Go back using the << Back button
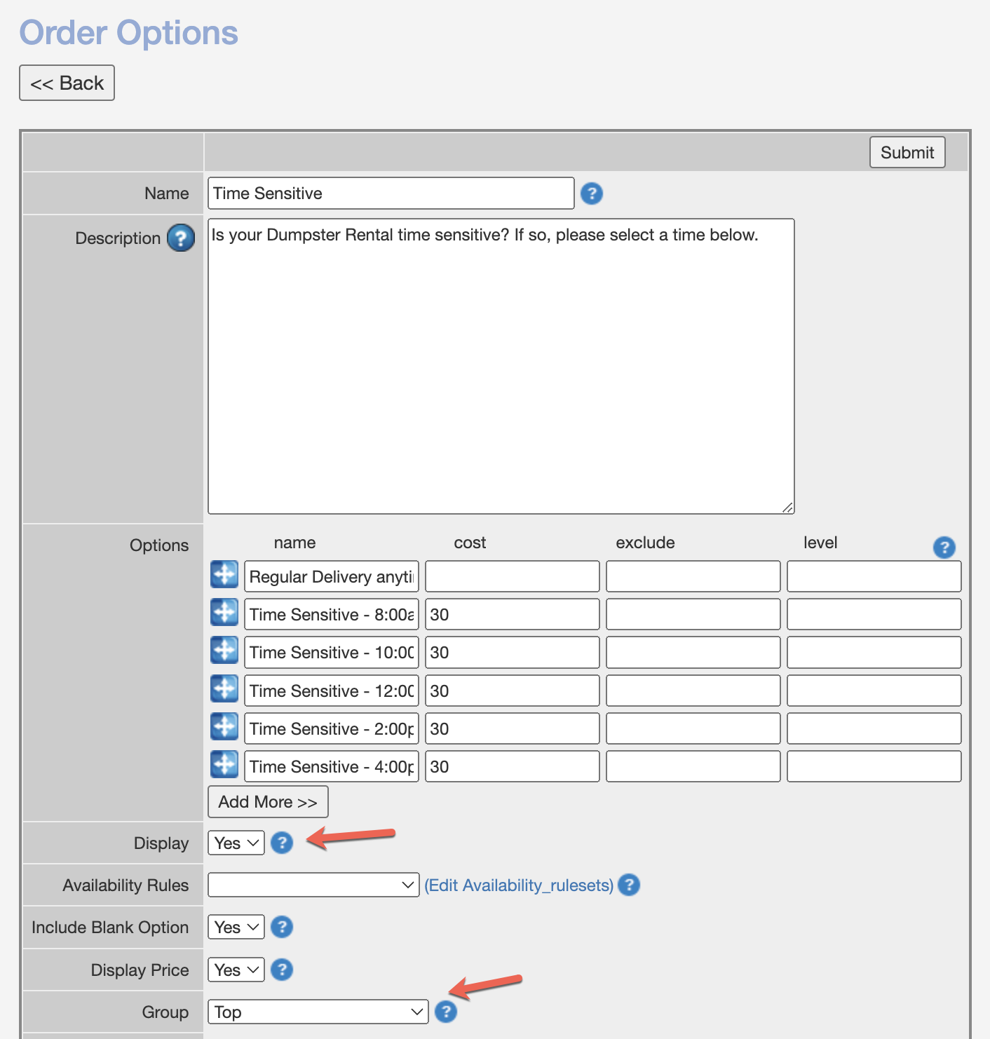990x1039 pixels. click(67, 83)
